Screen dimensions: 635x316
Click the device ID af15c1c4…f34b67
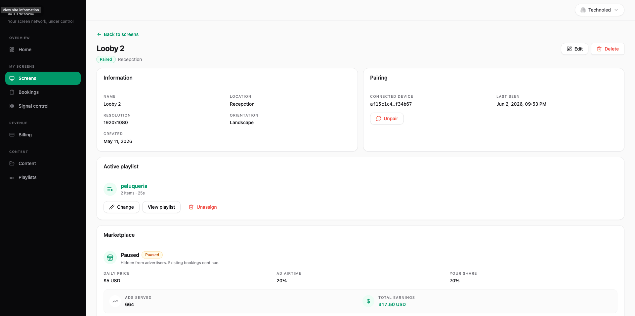[x=391, y=104]
